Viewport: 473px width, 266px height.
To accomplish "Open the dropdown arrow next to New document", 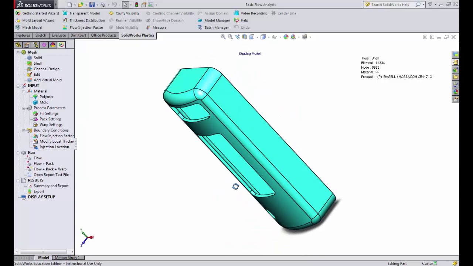I will [75, 5].
